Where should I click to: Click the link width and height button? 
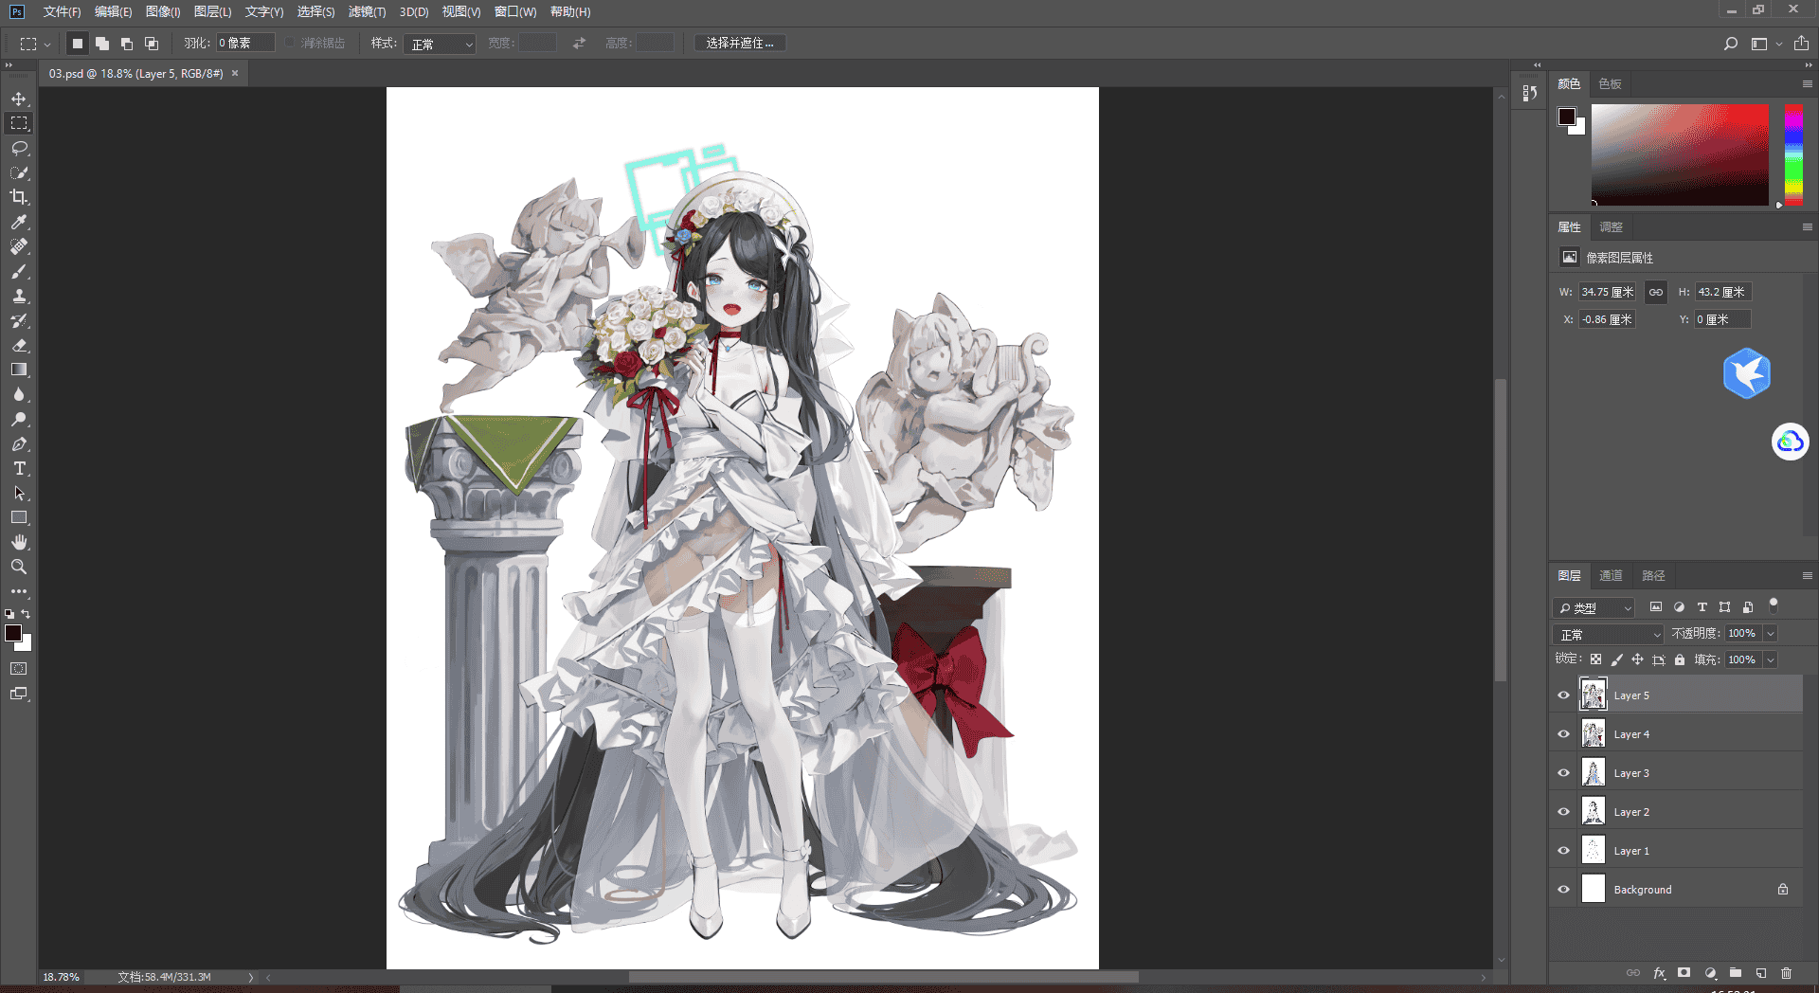[x=1655, y=292]
